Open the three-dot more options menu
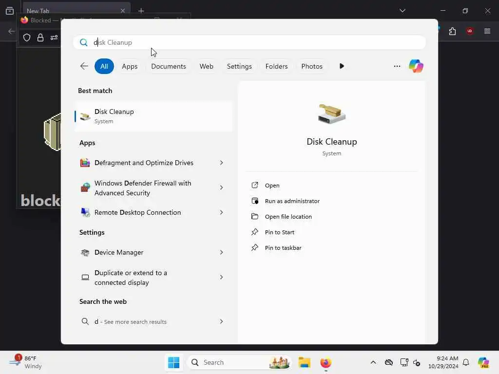The height and width of the screenshot is (374, 499). (397, 66)
